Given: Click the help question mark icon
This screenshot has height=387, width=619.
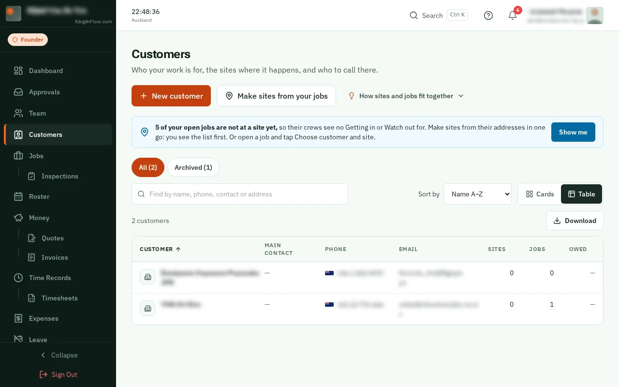Looking at the screenshot, I should click(x=488, y=15).
